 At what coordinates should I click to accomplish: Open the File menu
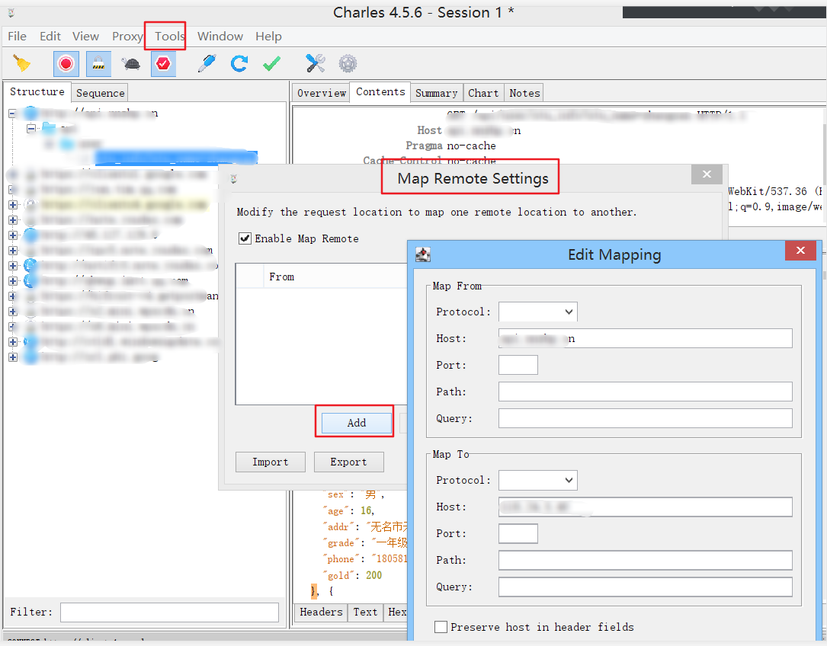17,37
